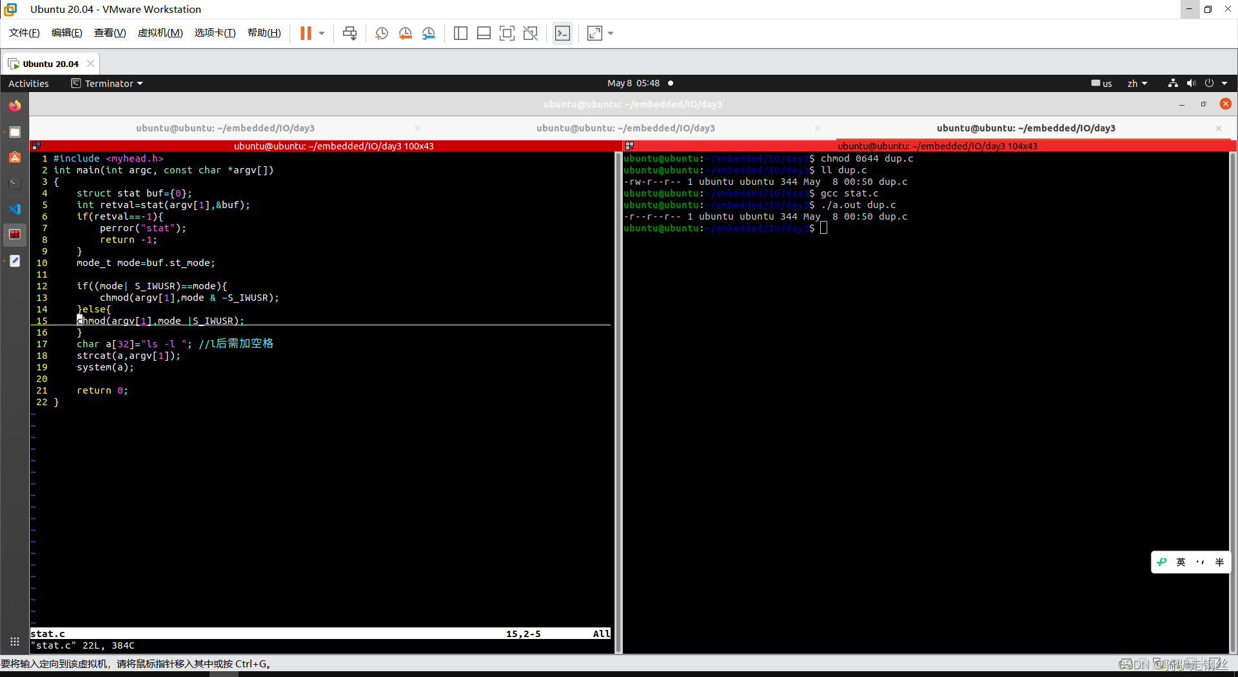Open the snapshot manager
The width and height of the screenshot is (1238, 677).
(429, 33)
